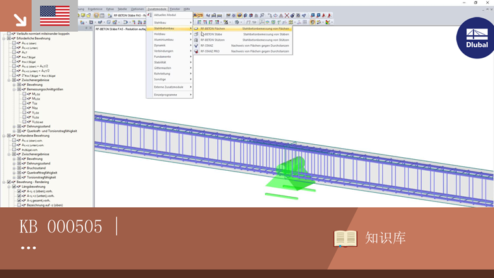This screenshot has height=278, width=494.
Task: Open the Fenster menu
Action: click(175, 9)
